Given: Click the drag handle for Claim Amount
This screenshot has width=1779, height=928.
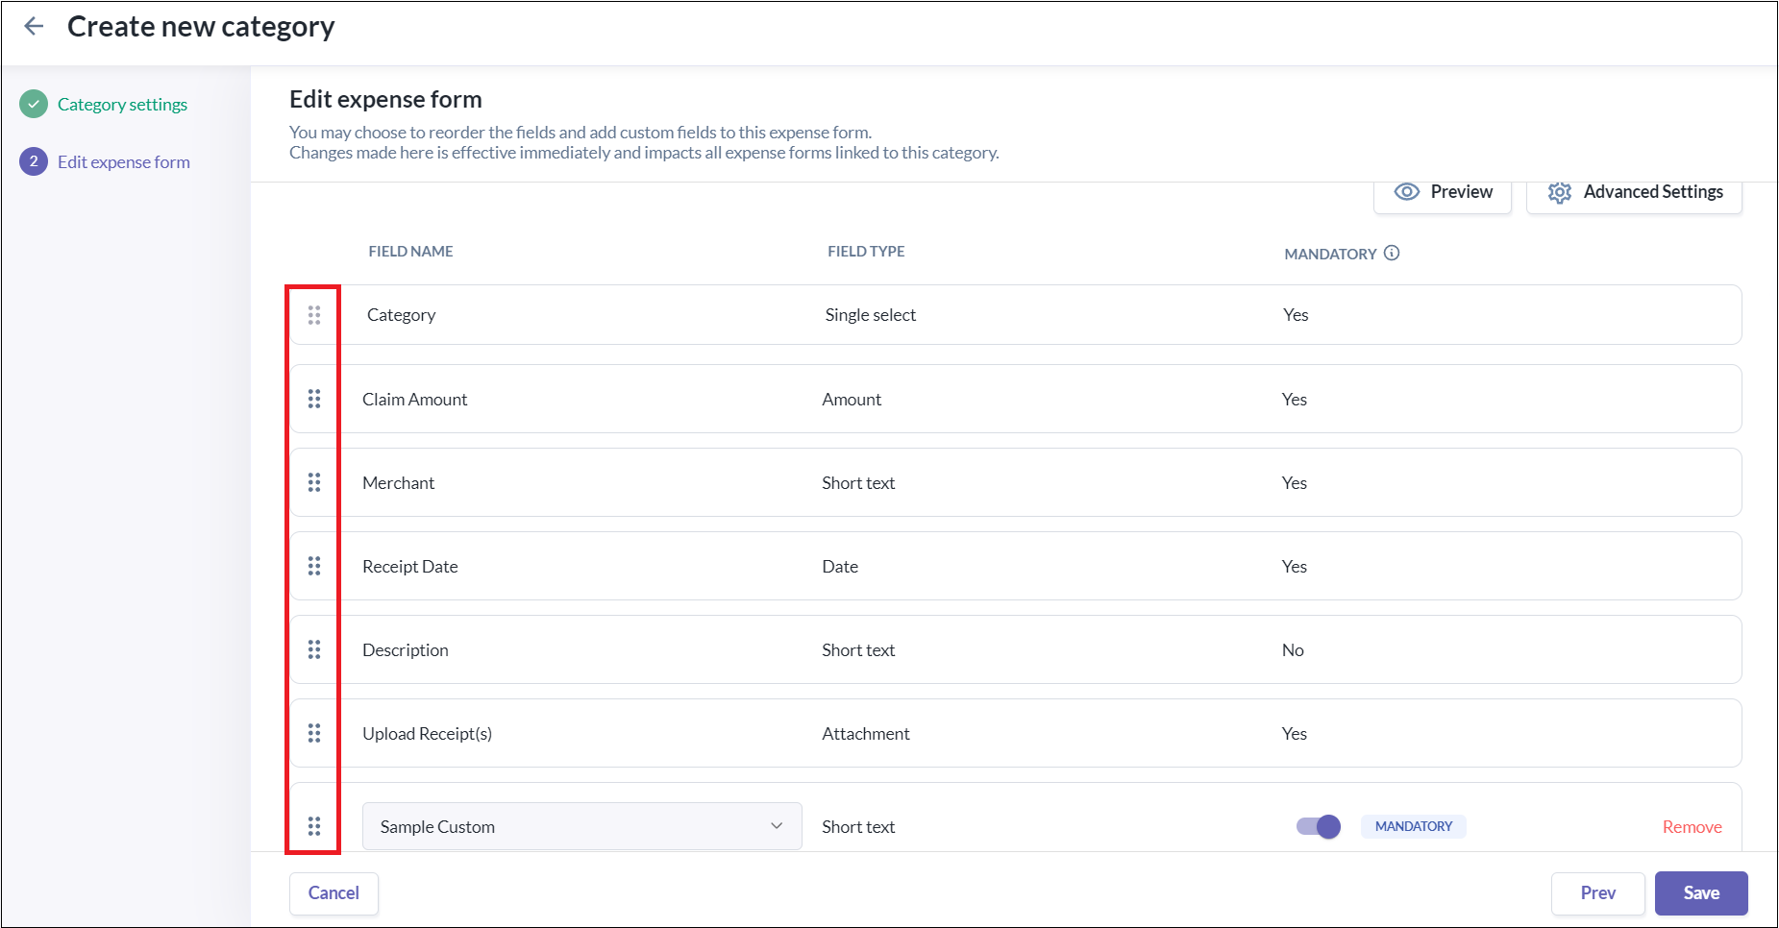Looking at the screenshot, I should [314, 399].
